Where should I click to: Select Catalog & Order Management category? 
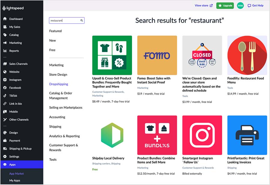pyautogui.click(x=61, y=95)
